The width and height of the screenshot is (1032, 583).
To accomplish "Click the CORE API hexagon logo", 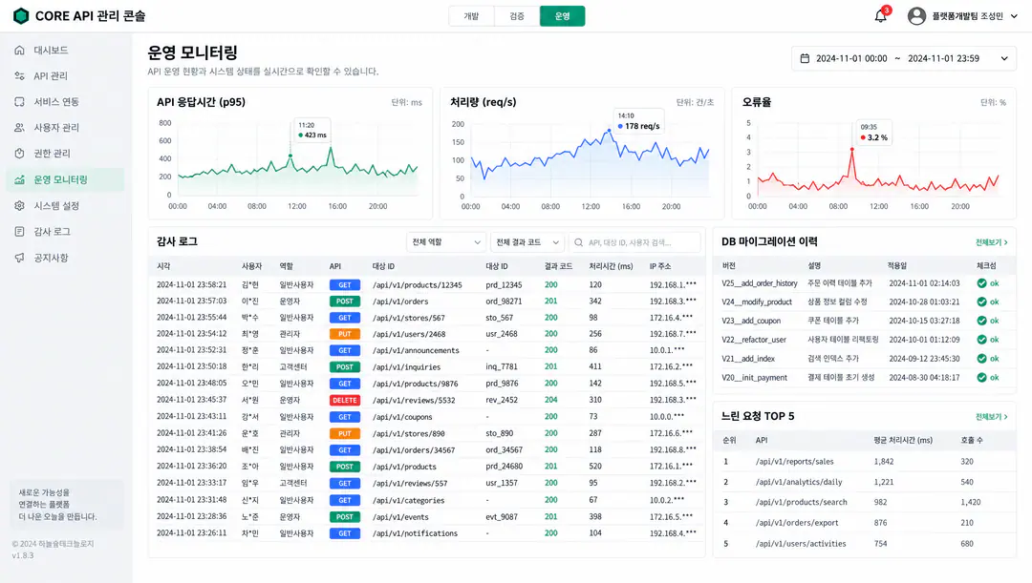I will [21, 16].
